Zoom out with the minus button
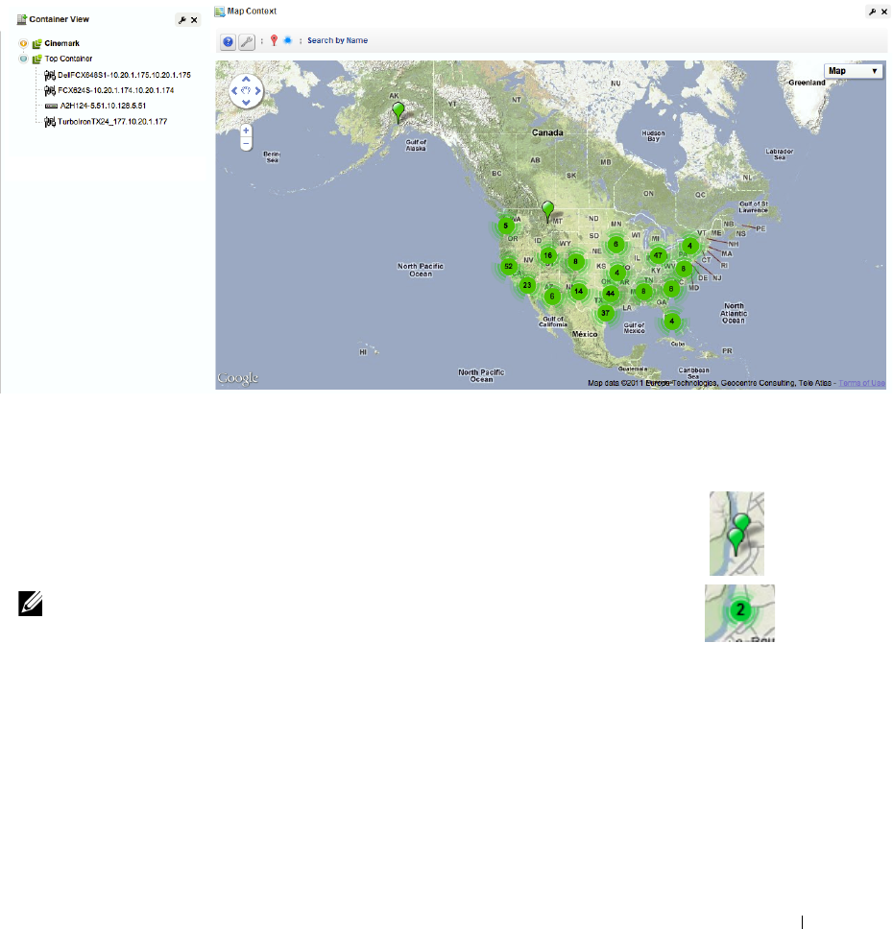The image size is (893, 929). coord(246,143)
